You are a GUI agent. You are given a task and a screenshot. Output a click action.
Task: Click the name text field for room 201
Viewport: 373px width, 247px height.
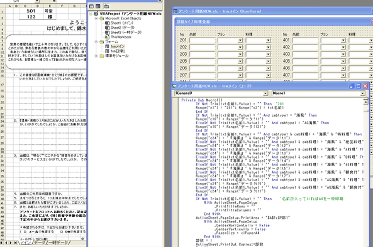coord(202,40)
